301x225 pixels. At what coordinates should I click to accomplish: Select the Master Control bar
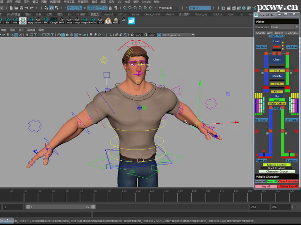click(277, 165)
